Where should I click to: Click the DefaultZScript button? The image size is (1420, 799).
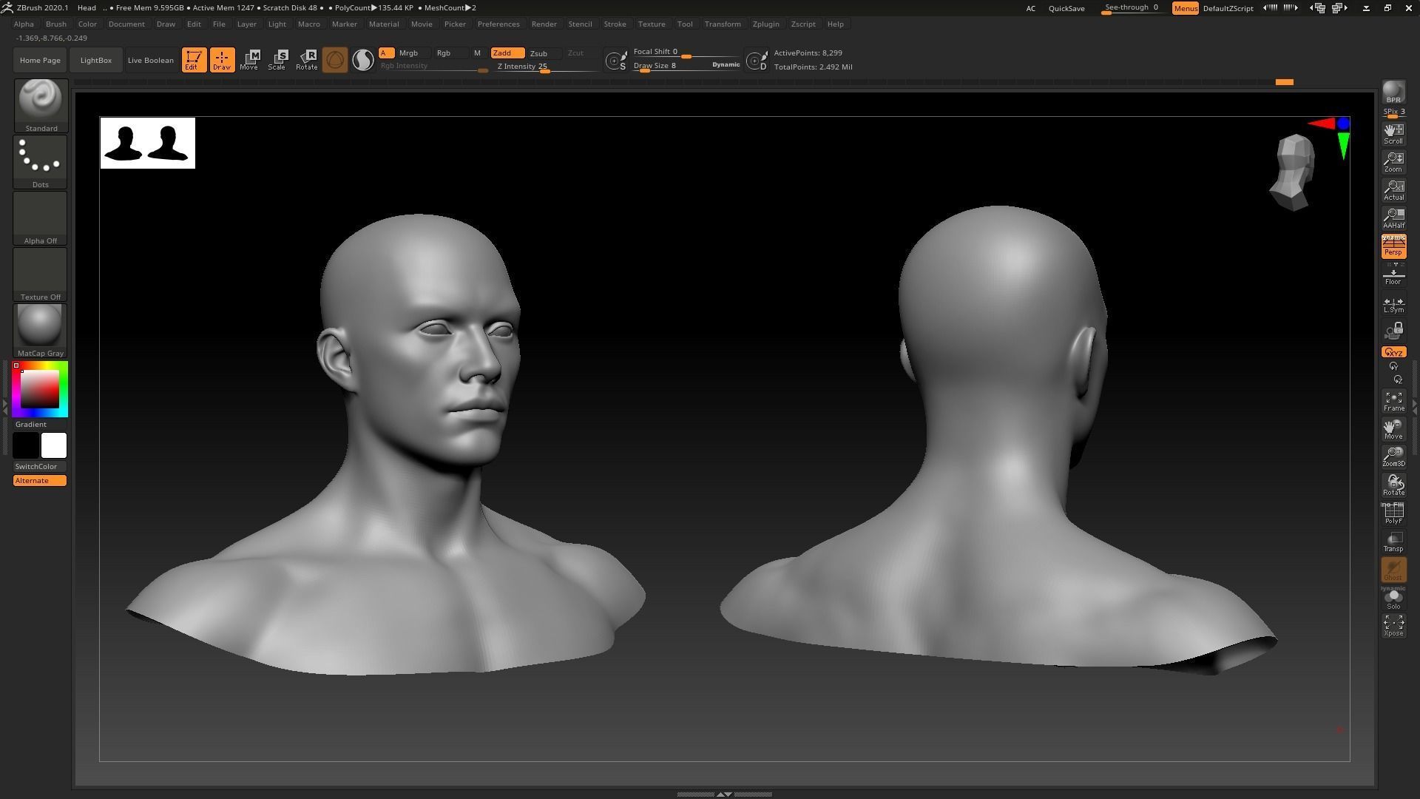point(1228,8)
